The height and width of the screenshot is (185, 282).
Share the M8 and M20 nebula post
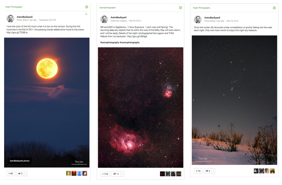116,174
